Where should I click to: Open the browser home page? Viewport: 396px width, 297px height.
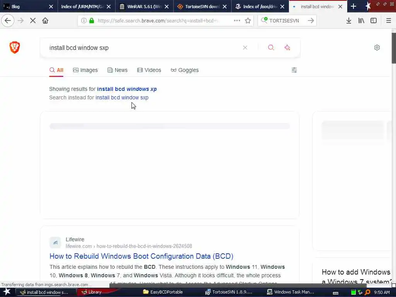pos(45,20)
